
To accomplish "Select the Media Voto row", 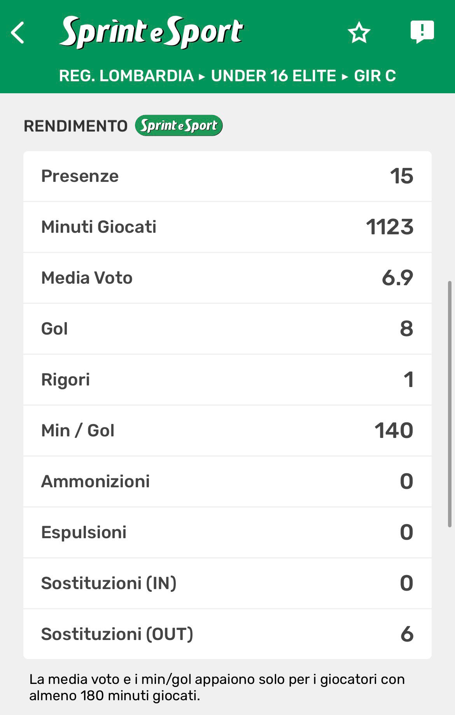I will (x=227, y=278).
